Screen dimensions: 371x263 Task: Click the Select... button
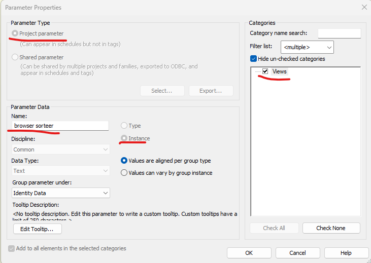[x=162, y=91]
